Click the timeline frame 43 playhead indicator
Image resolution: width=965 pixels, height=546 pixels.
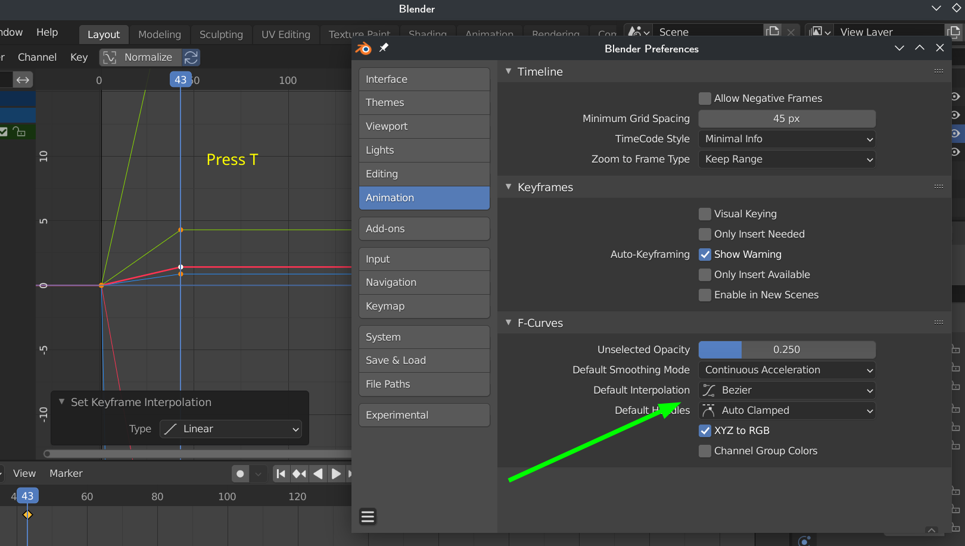click(x=27, y=496)
